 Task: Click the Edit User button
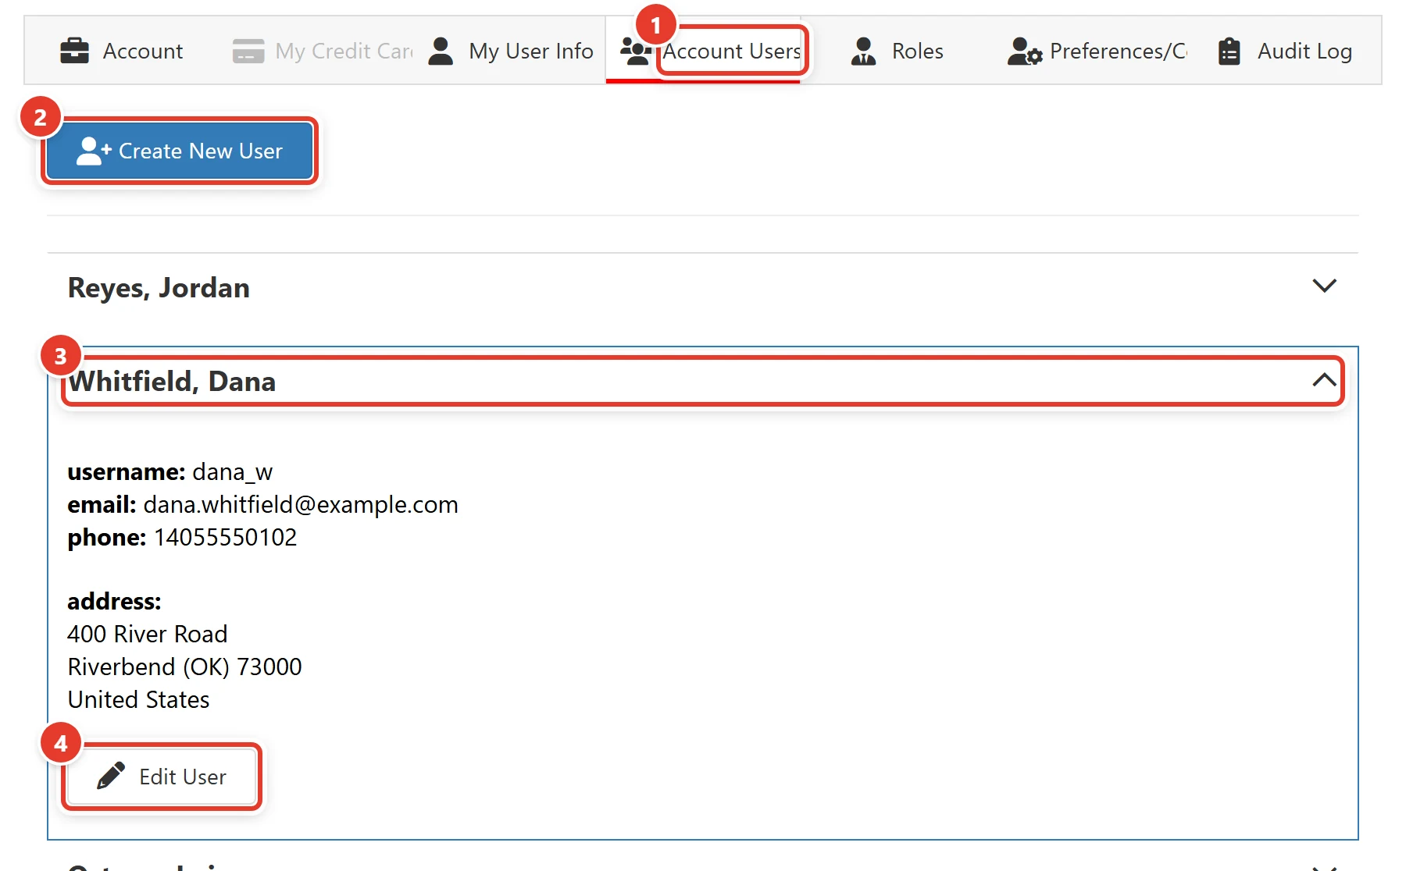(162, 777)
